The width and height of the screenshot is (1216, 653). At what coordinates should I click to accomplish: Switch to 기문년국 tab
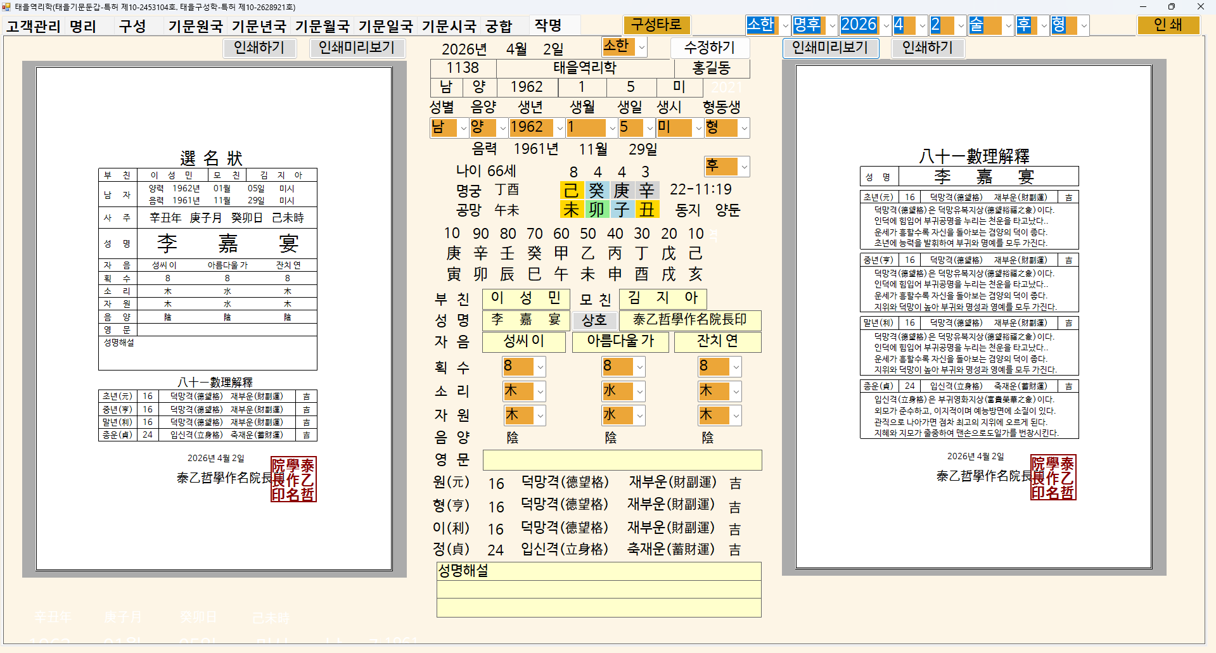(x=259, y=26)
